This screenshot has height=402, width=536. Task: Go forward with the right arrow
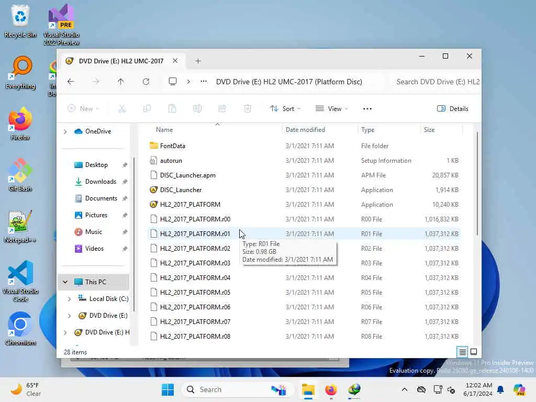[96, 82]
